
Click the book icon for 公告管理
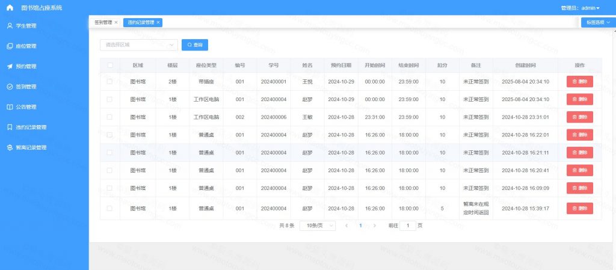pyautogui.click(x=10, y=107)
